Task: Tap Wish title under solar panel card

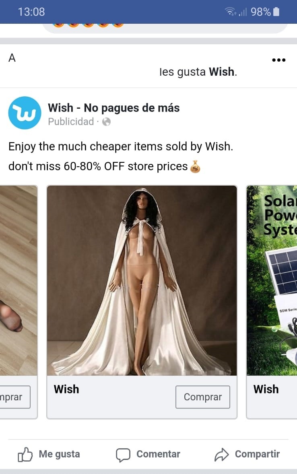Action: (x=266, y=389)
